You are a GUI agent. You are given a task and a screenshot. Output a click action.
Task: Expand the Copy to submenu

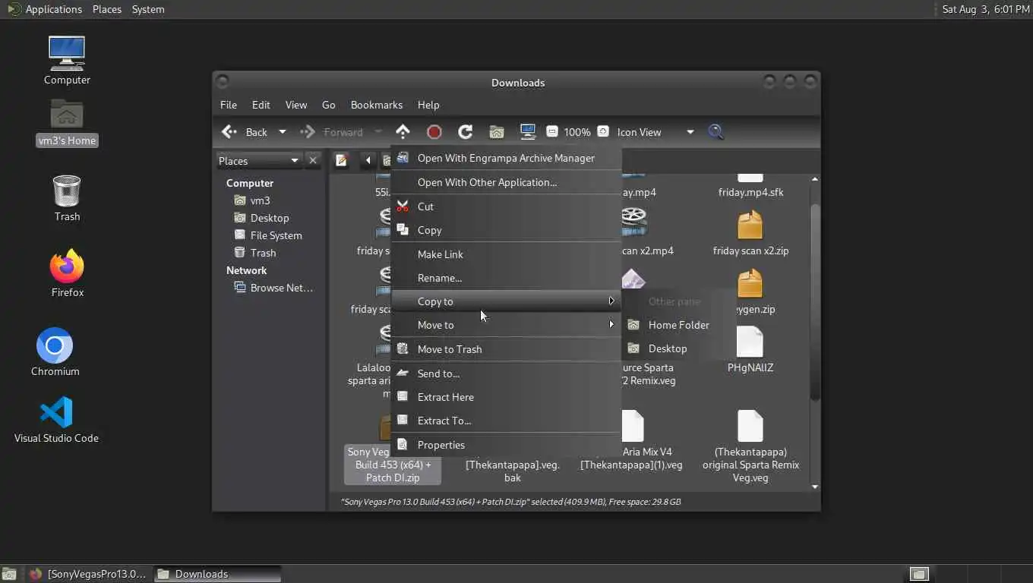click(506, 301)
